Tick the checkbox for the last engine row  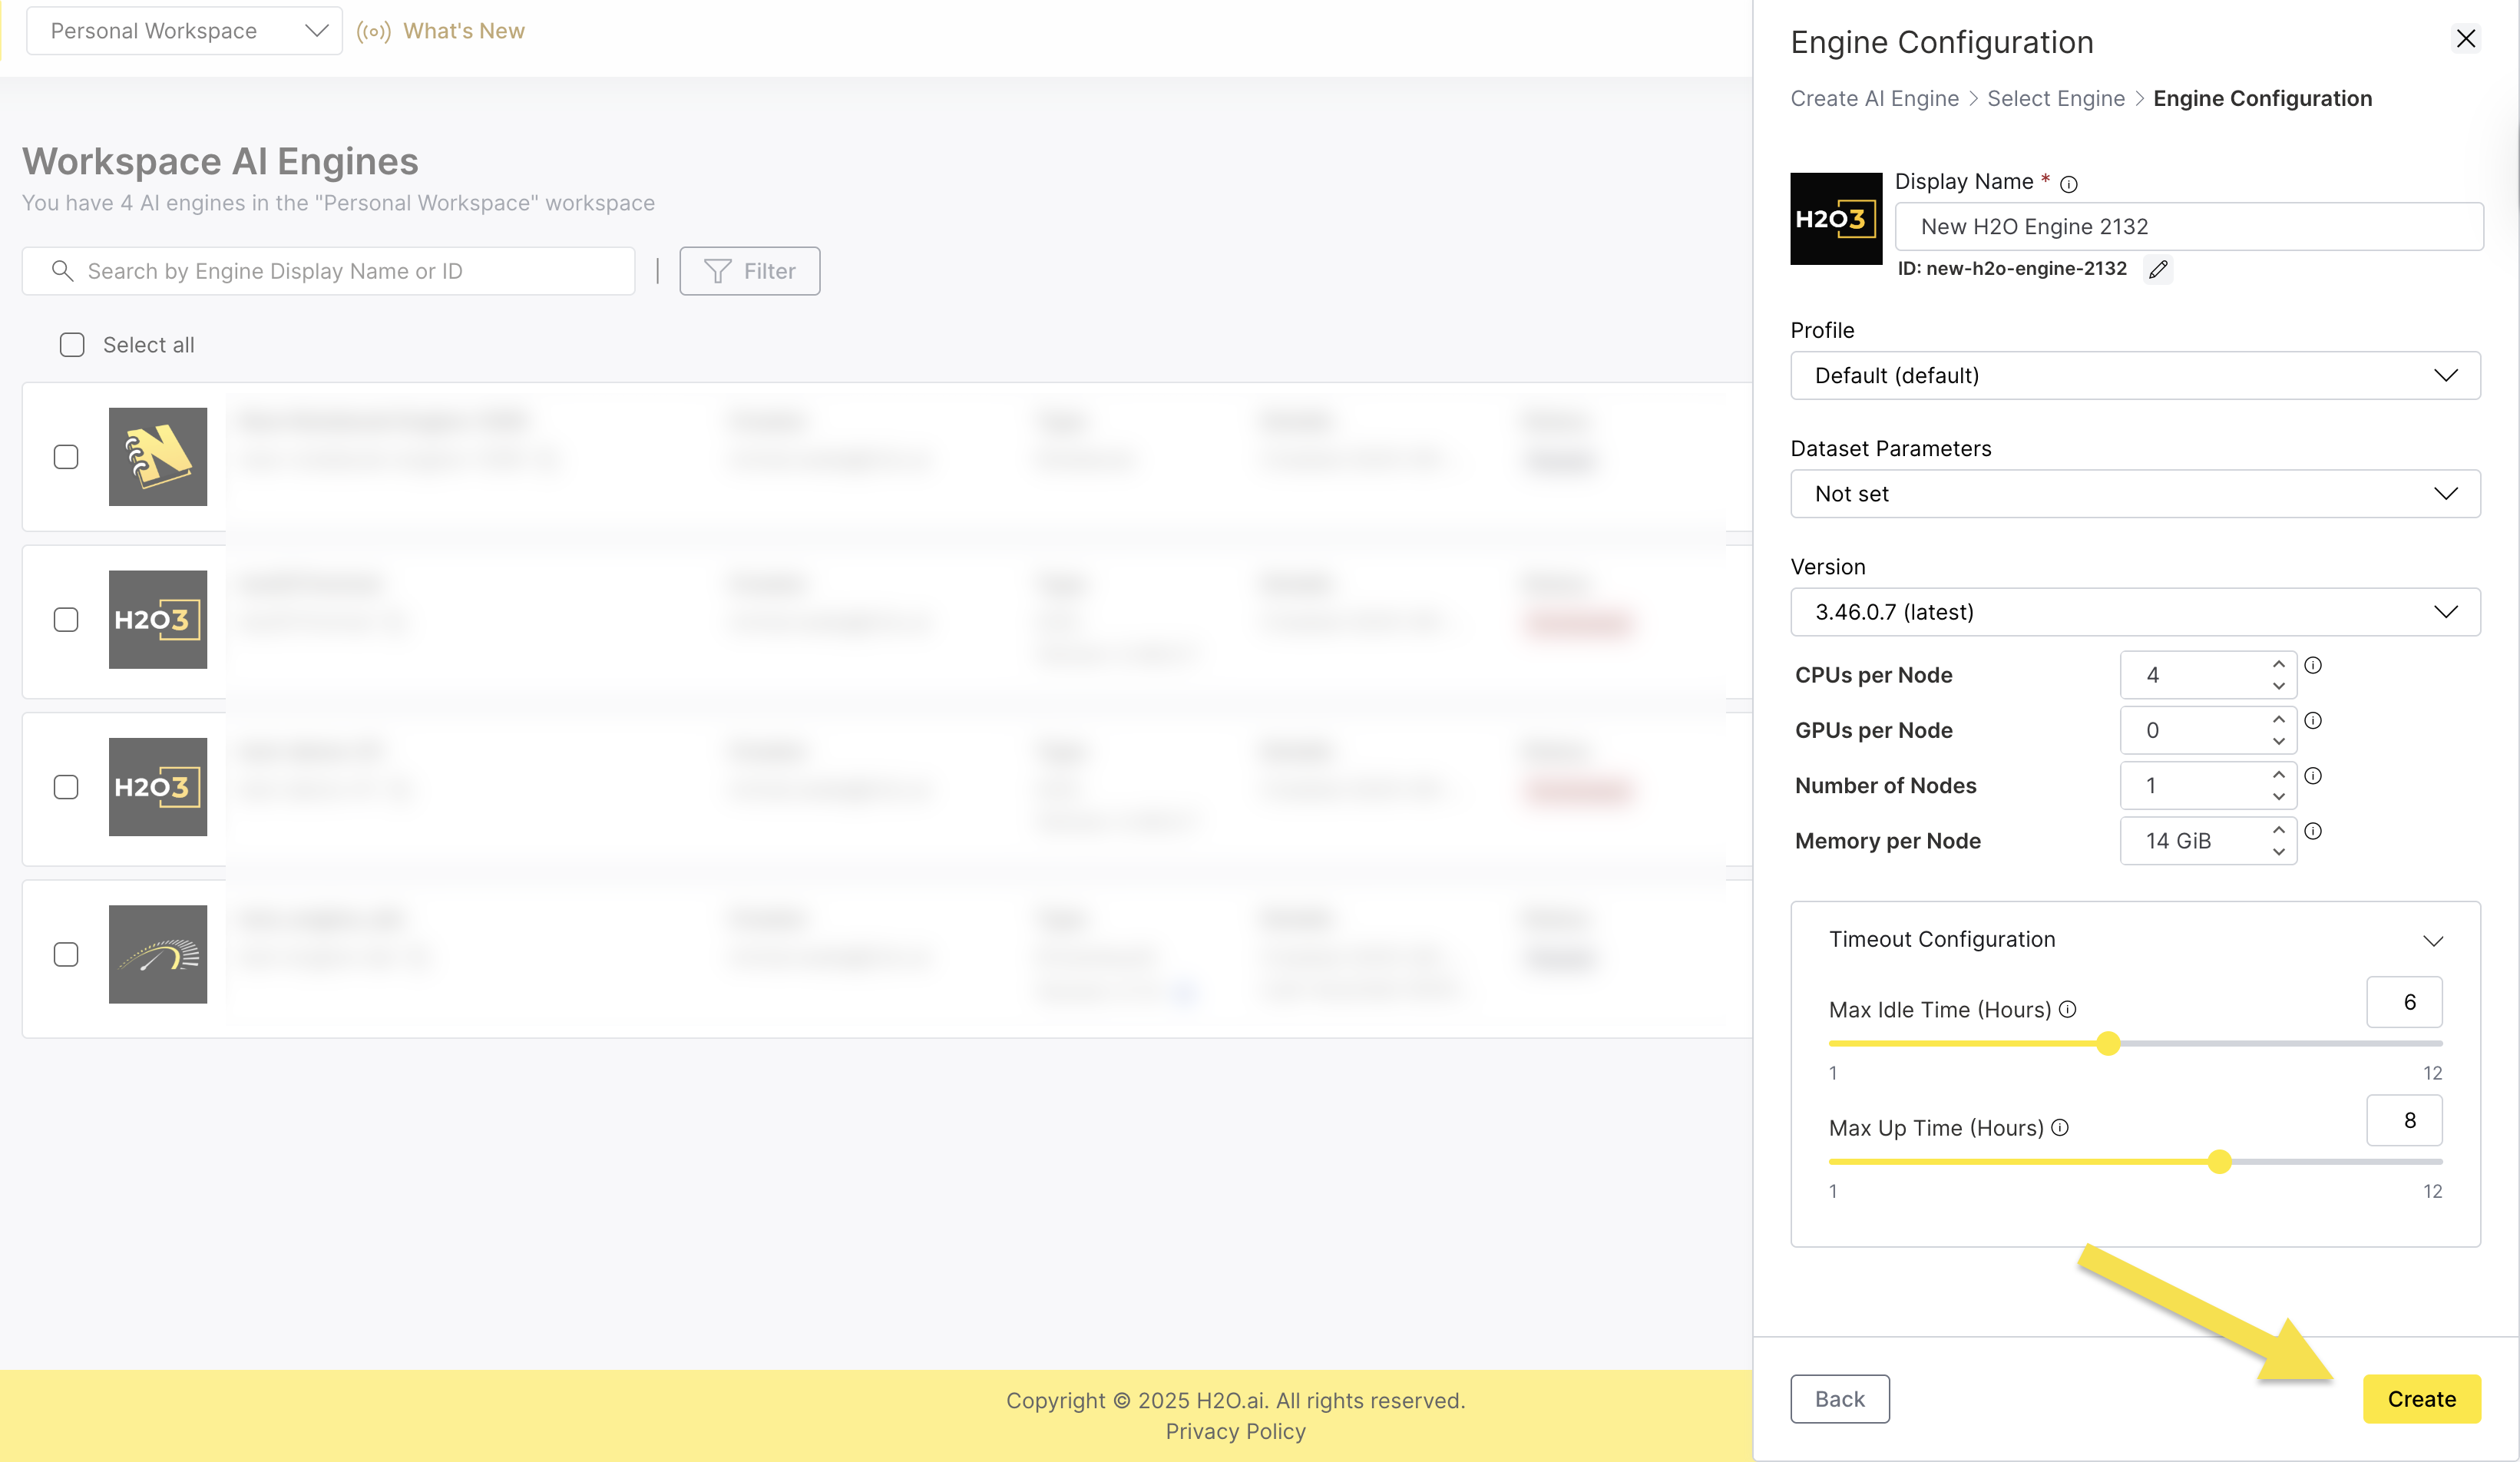(x=66, y=954)
